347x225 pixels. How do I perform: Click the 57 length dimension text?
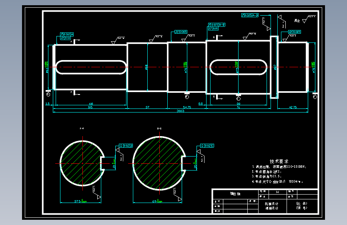pos(147,107)
